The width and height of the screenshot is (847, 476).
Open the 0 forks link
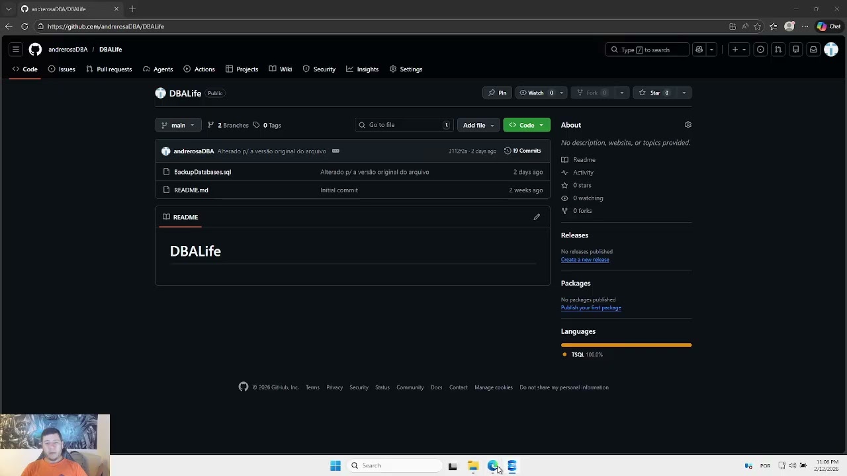(x=582, y=211)
